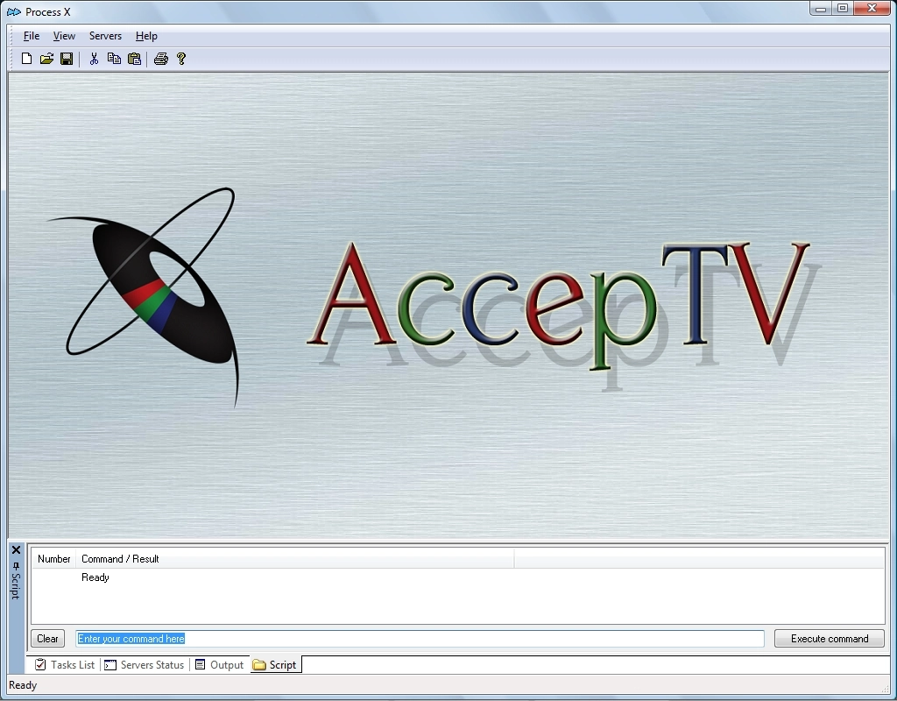897x701 pixels.
Task: Select the Output tab
Action: coord(219,665)
